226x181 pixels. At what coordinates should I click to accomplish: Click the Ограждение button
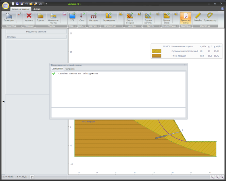pyautogui.click(x=109, y=17)
